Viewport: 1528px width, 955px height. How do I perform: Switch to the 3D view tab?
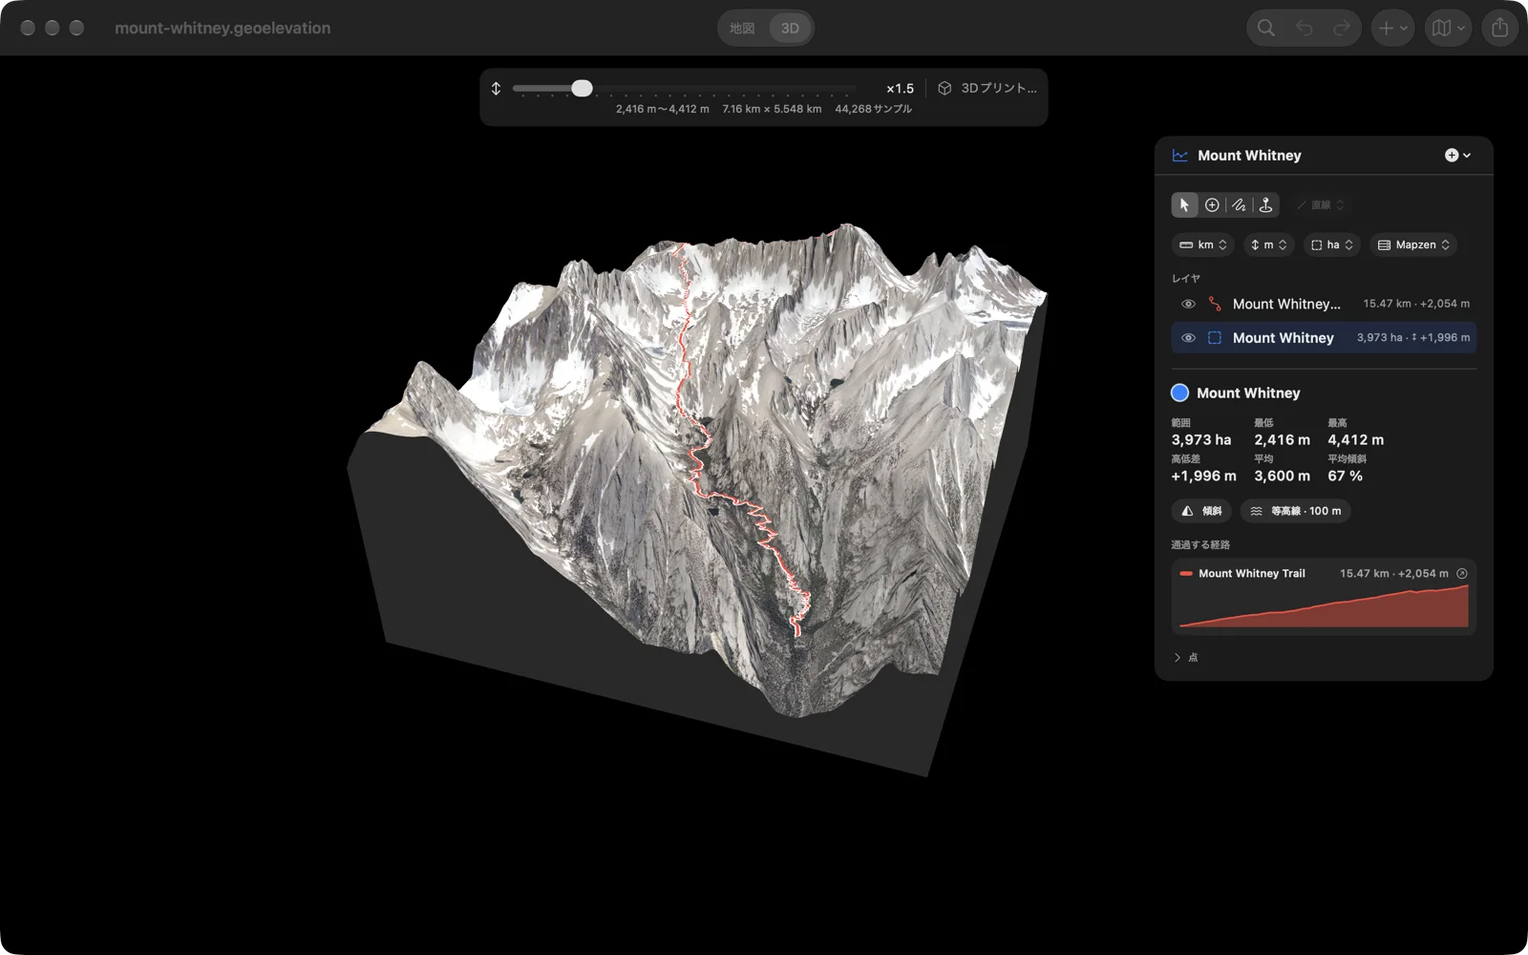pyautogui.click(x=790, y=29)
